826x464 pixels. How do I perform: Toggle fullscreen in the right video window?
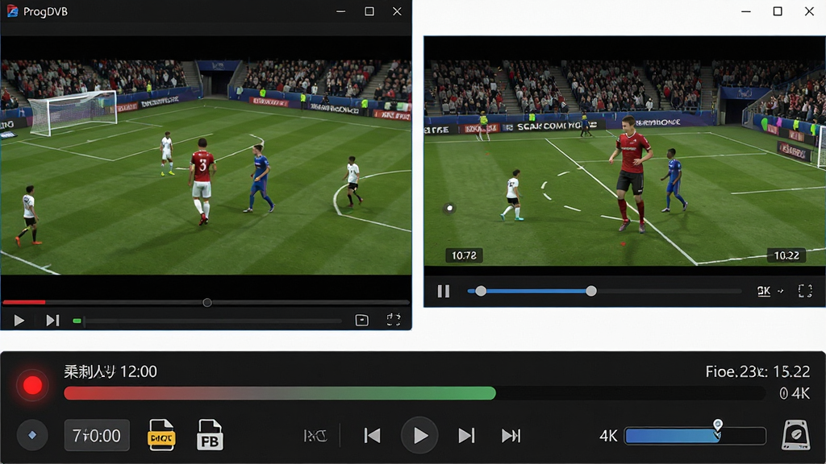[805, 291]
